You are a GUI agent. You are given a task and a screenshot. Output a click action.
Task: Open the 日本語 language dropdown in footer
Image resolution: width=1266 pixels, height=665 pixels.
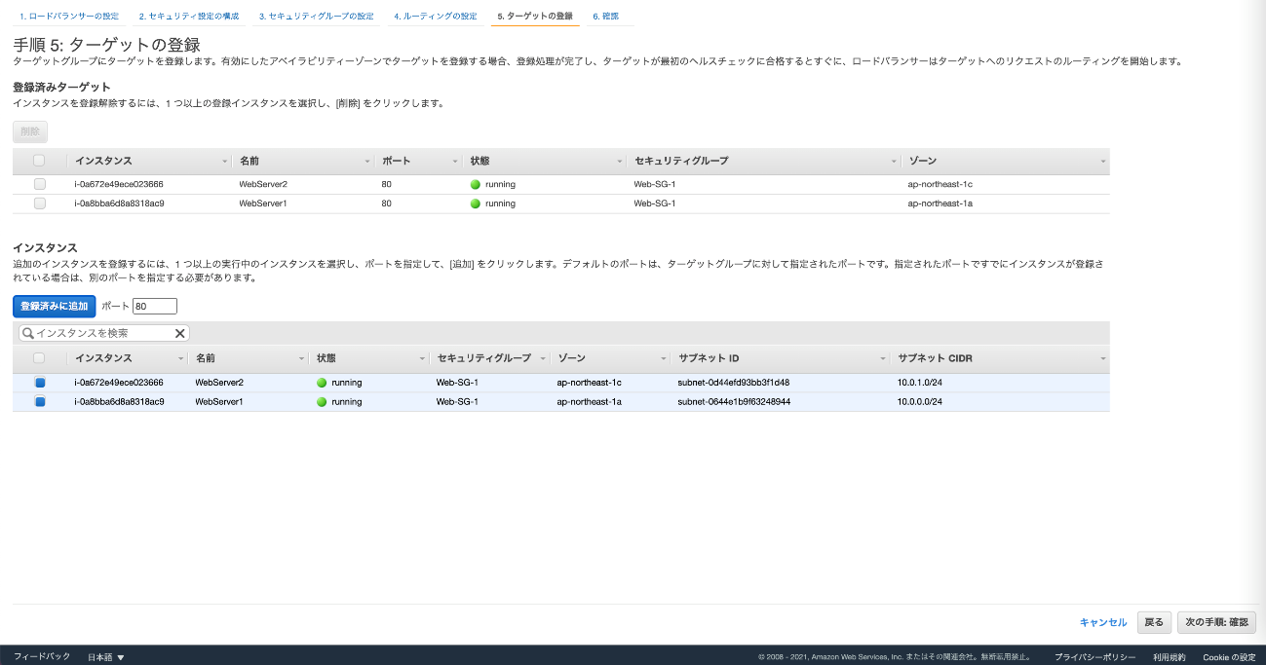(x=106, y=657)
